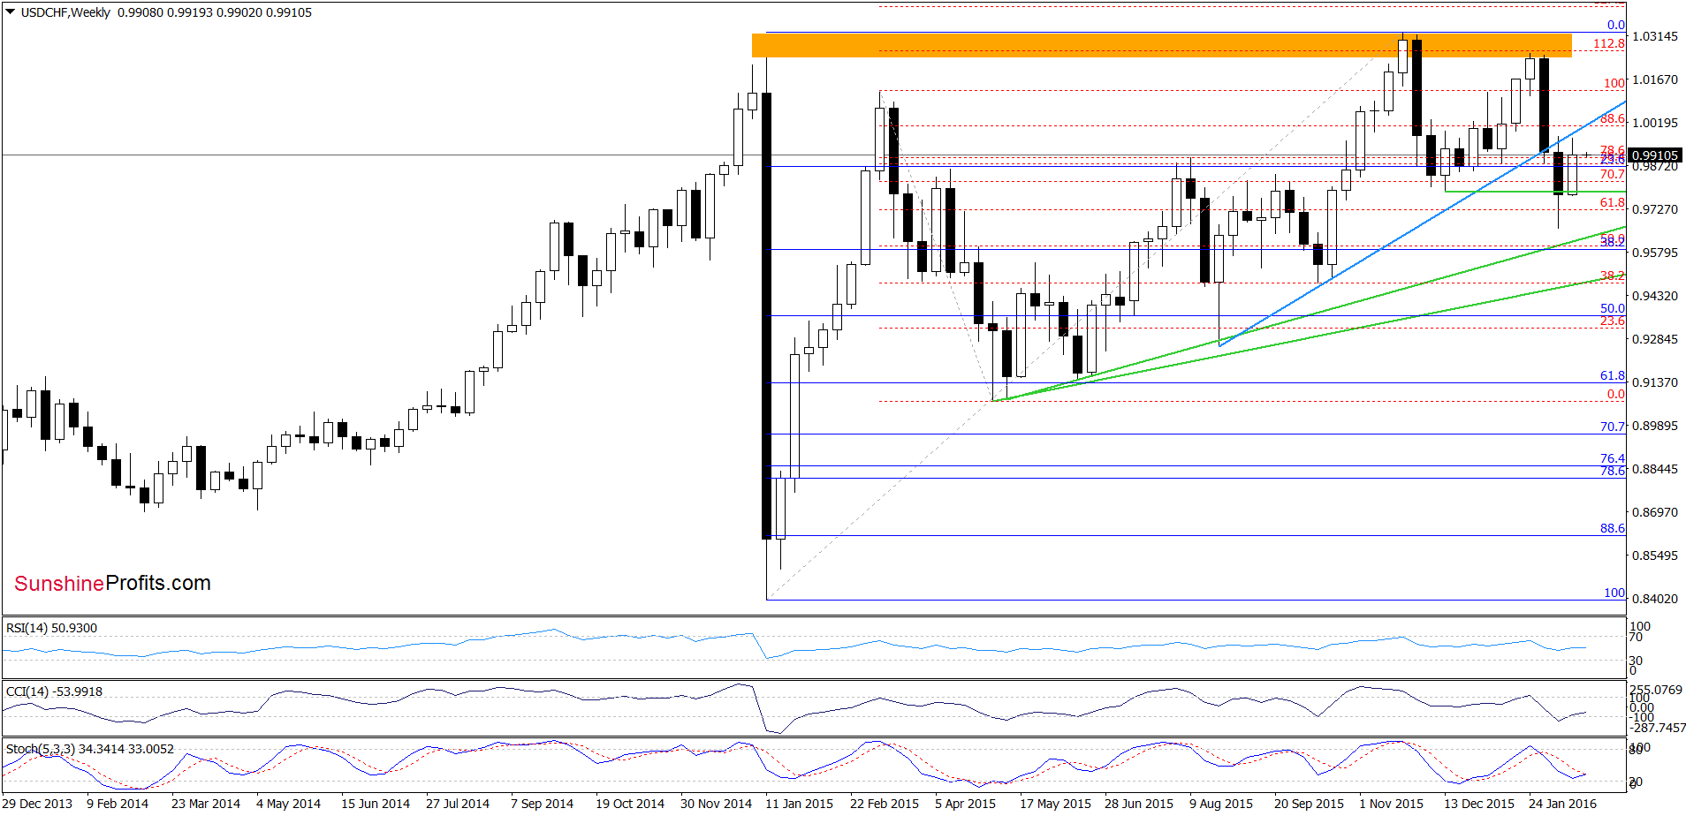Click the RSI(14) 50.9300 indicator label

point(51,628)
